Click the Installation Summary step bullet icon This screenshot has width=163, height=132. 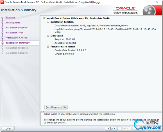coord(3,43)
